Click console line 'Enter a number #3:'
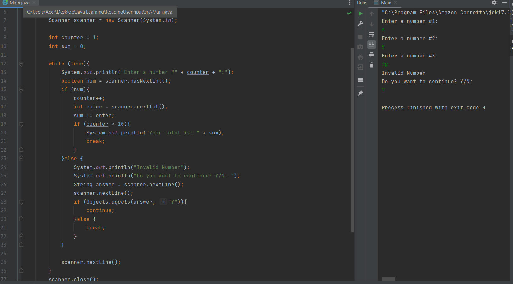Screen dimensions: 513x284 410,56
